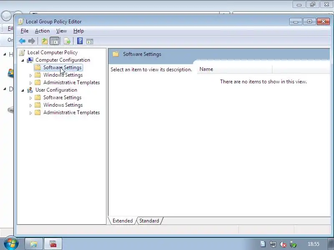Switch to the Extended tab
Screen dimensions: 334x250
[122, 221]
